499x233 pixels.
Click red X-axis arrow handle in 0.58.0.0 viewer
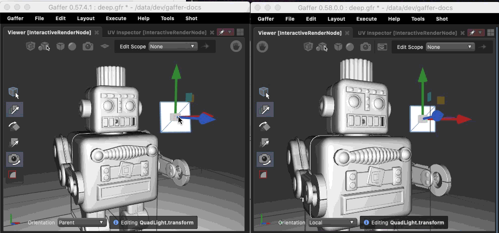pos(463,120)
